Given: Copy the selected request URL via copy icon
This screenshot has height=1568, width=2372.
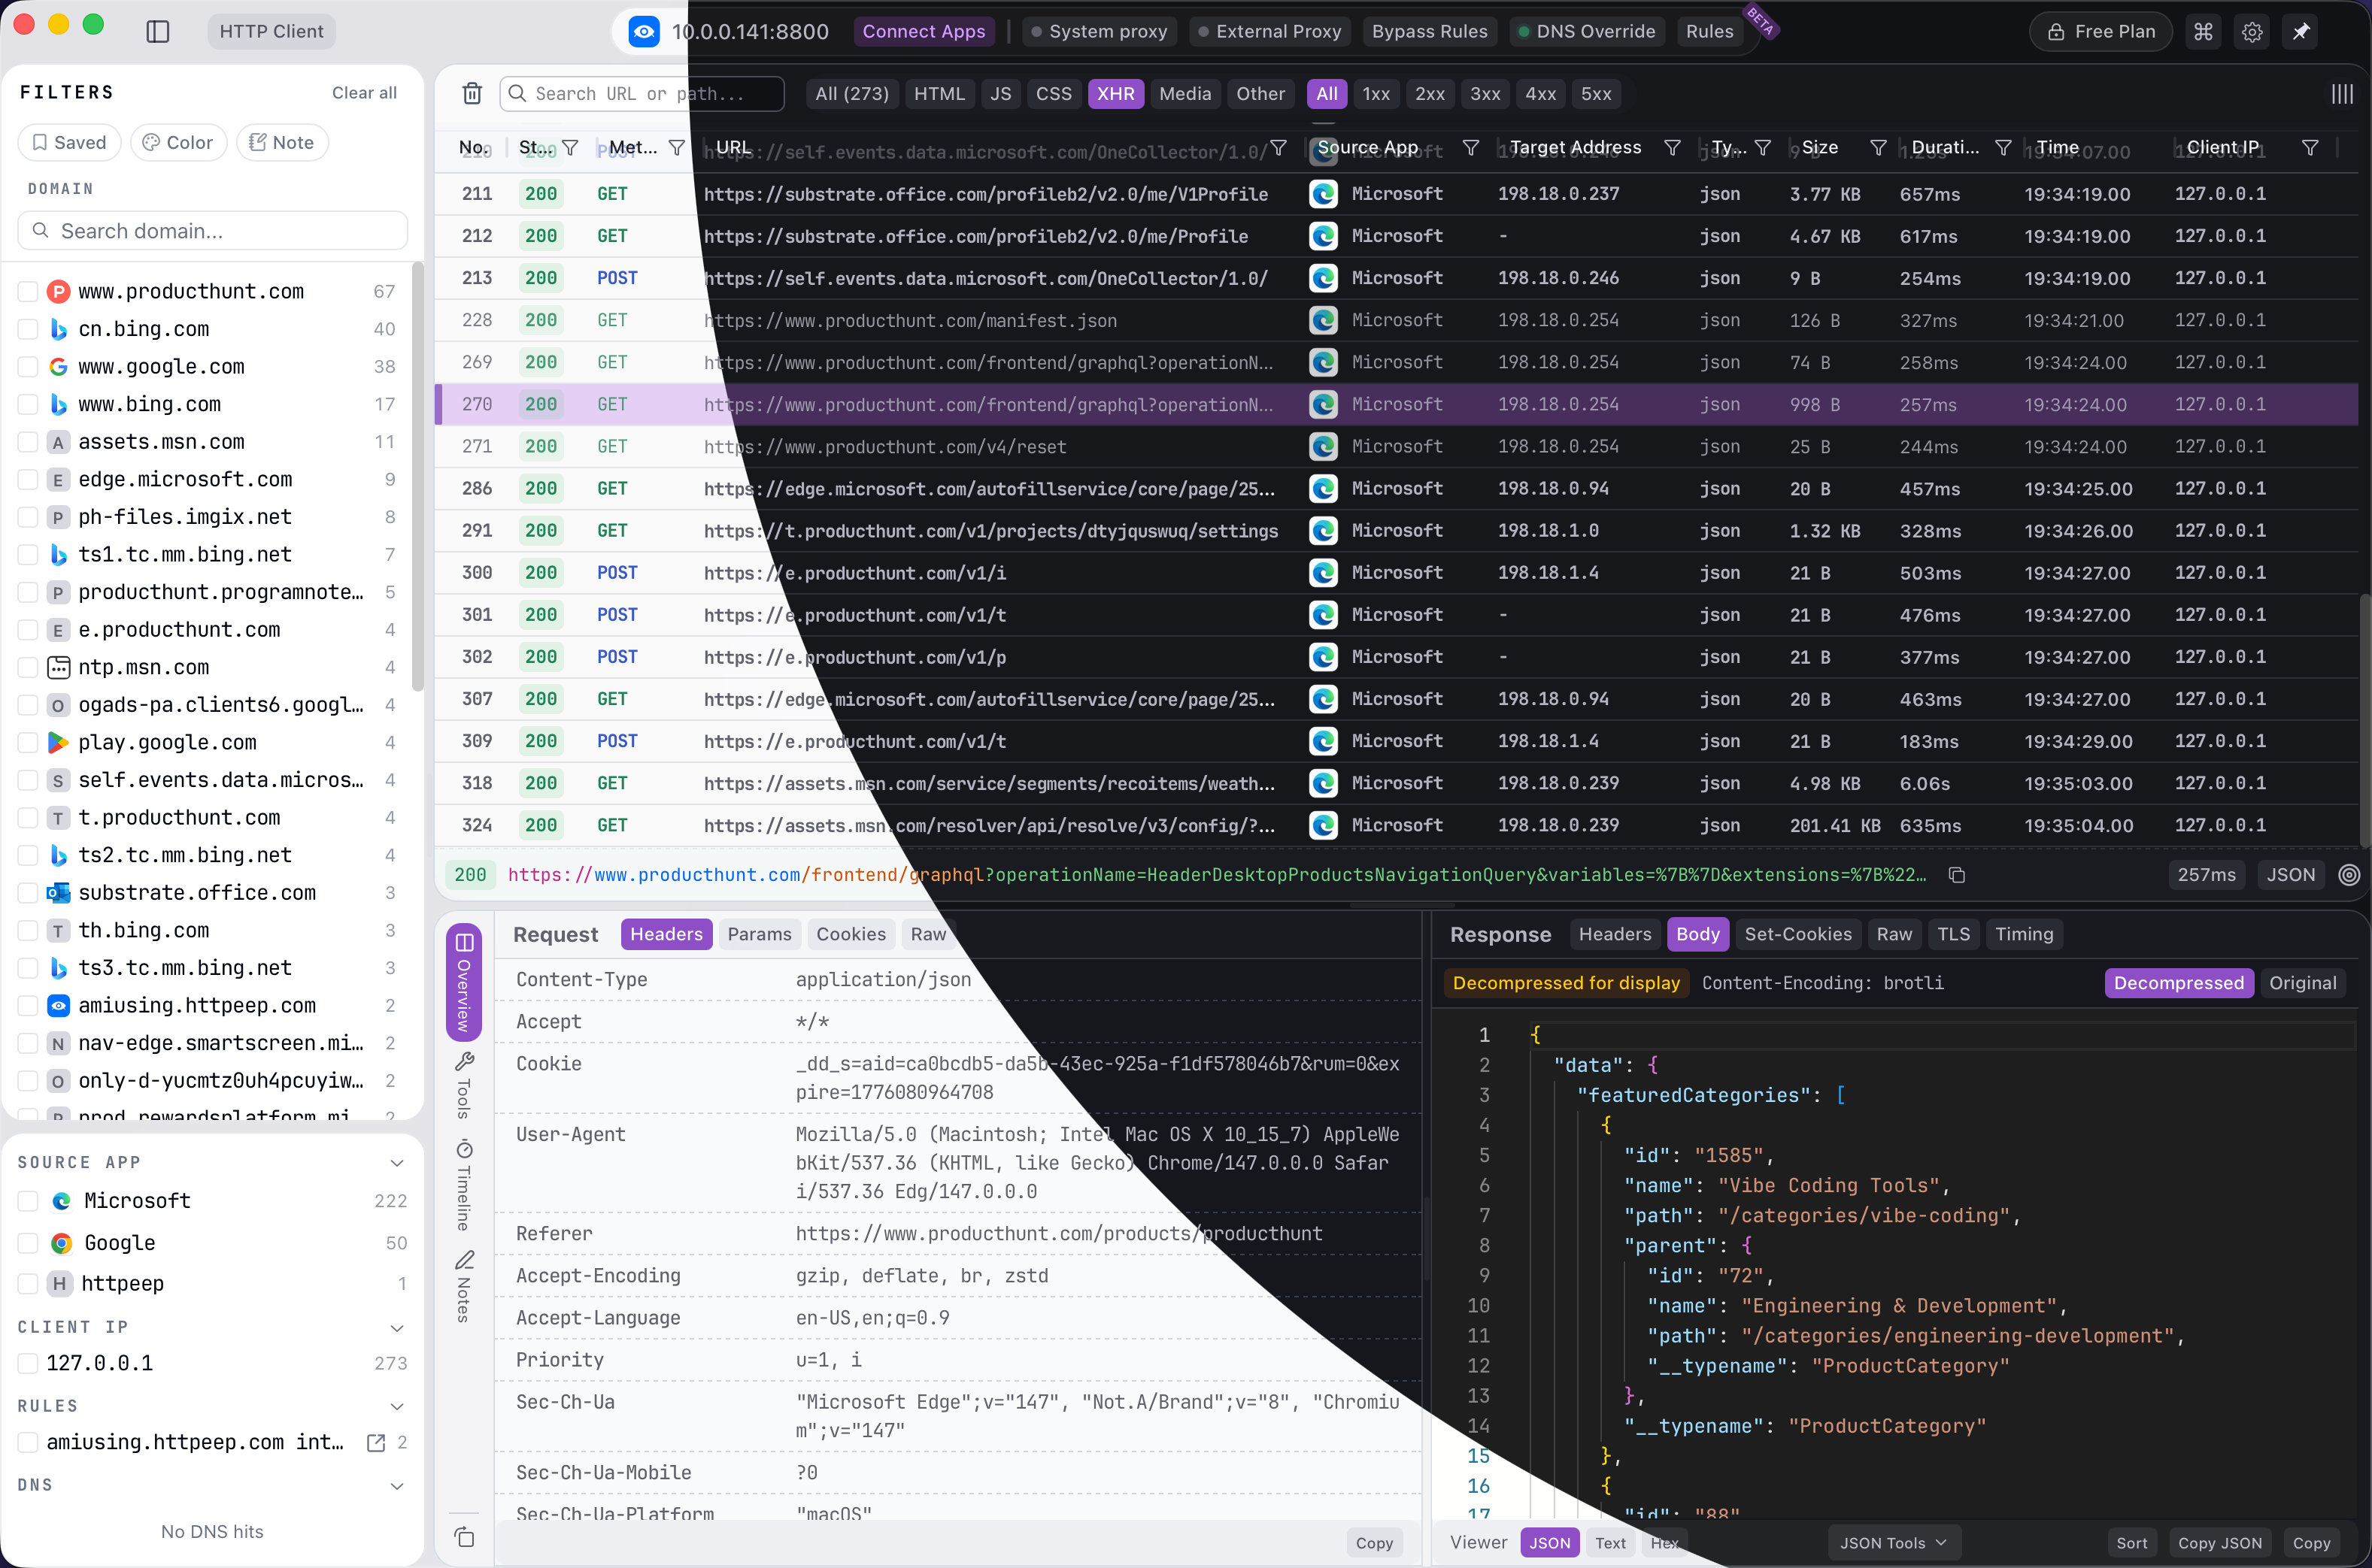Looking at the screenshot, I should [x=1957, y=874].
